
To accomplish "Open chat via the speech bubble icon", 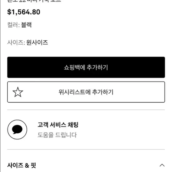I will pos(17,129).
